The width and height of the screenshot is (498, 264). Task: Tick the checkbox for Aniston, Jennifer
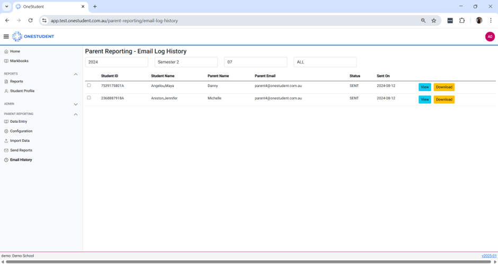click(89, 98)
